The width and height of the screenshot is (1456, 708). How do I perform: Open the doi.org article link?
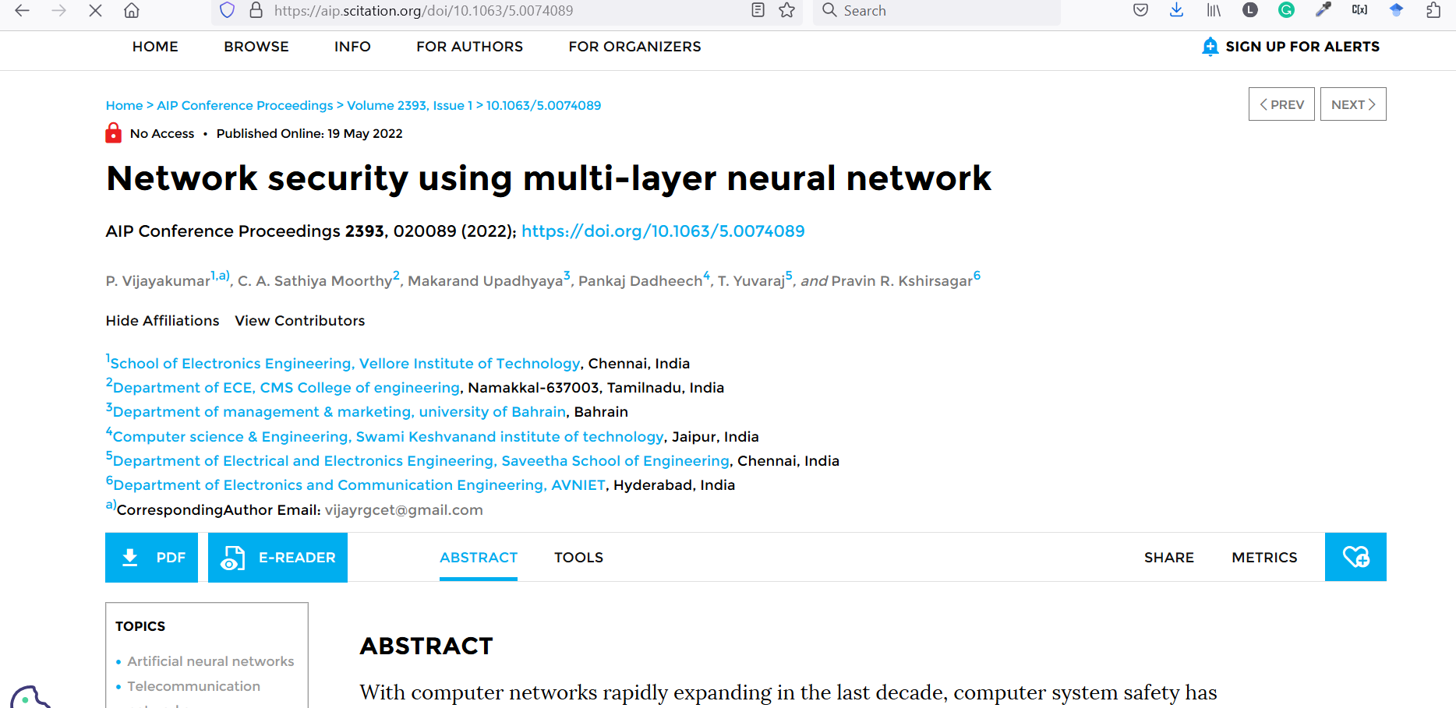[x=663, y=231]
